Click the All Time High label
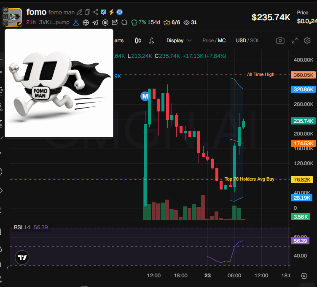This screenshot has width=317, height=287. pos(261,74)
